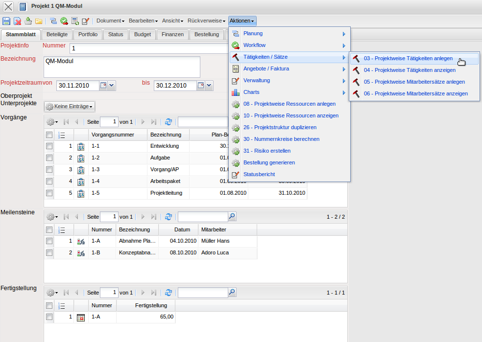The height and width of the screenshot is (342, 482).
Task: Click the yellow folder icon in toolbar
Action: tap(38, 21)
